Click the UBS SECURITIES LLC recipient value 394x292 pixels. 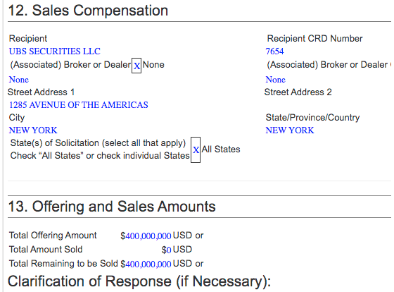[55, 51]
